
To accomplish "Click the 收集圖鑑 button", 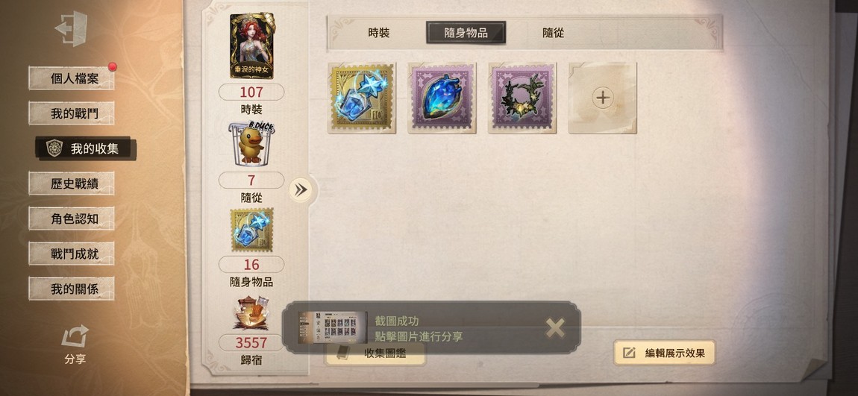I will click(x=375, y=353).
